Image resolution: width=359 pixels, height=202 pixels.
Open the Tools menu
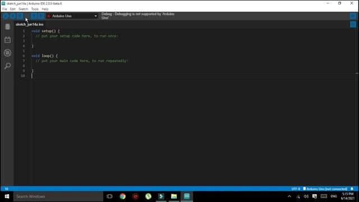click(35, 9)
